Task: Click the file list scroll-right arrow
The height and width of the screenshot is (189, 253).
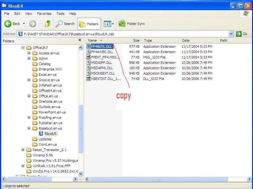Action: click(249, 179)
